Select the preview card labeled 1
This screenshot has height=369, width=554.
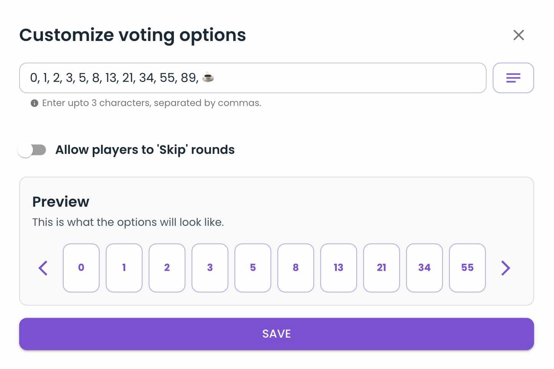pos(124,268)
